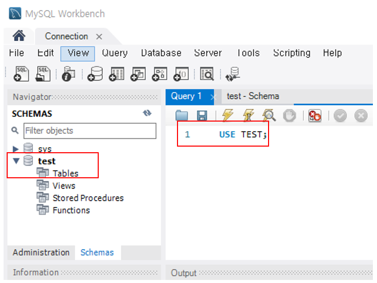This screenshot has width=377, height=283.
Task: Open the Database menu
Action: click(x=161, y=53)
